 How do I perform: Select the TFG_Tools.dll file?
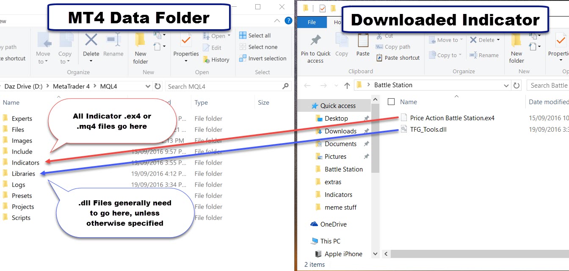point(428,130)
